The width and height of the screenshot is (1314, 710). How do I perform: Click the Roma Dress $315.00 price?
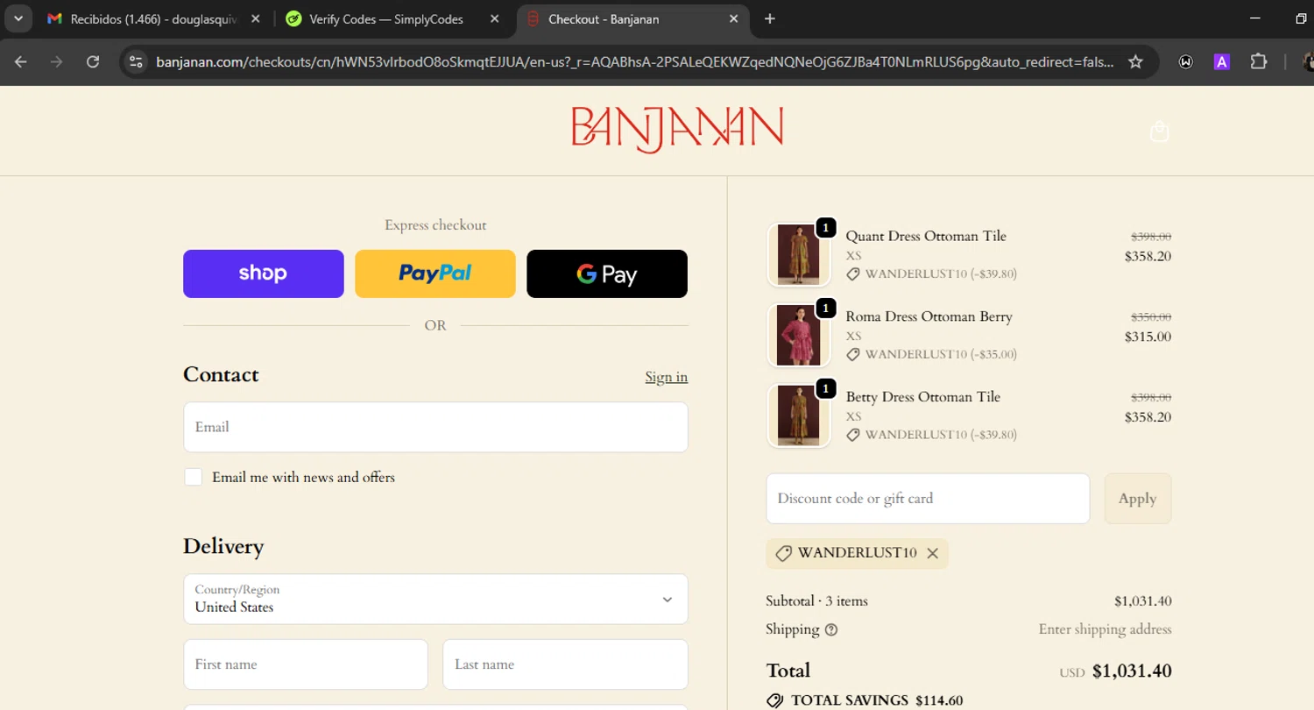(x=1148, y=337)
